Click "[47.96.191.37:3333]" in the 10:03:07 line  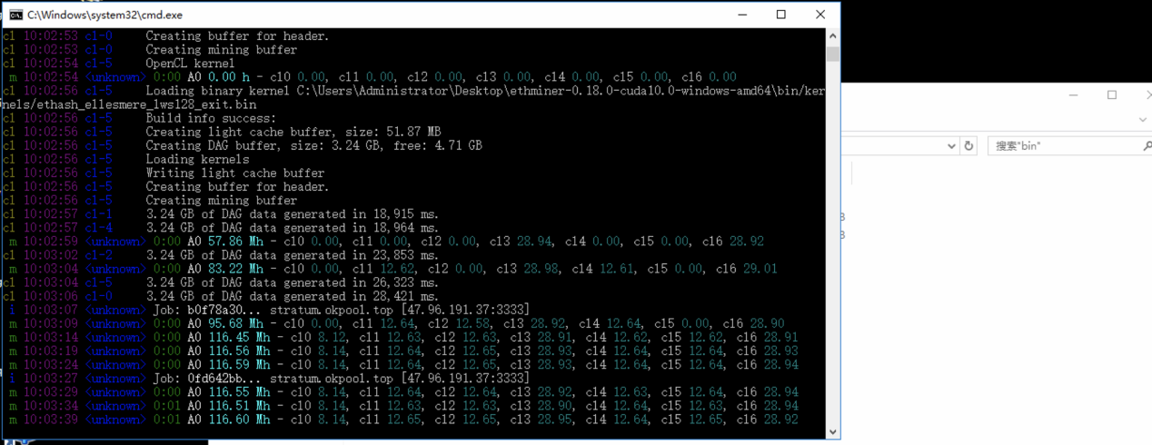[x=465, y=310]
